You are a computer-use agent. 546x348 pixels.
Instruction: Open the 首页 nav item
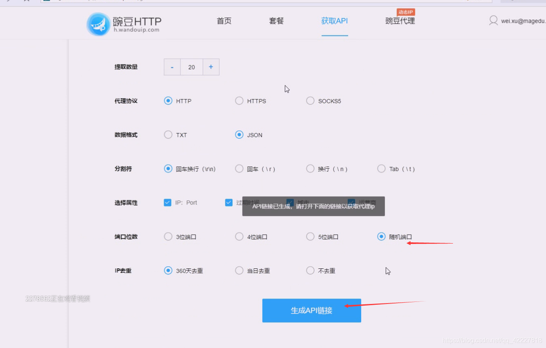(x=224, y=21)
